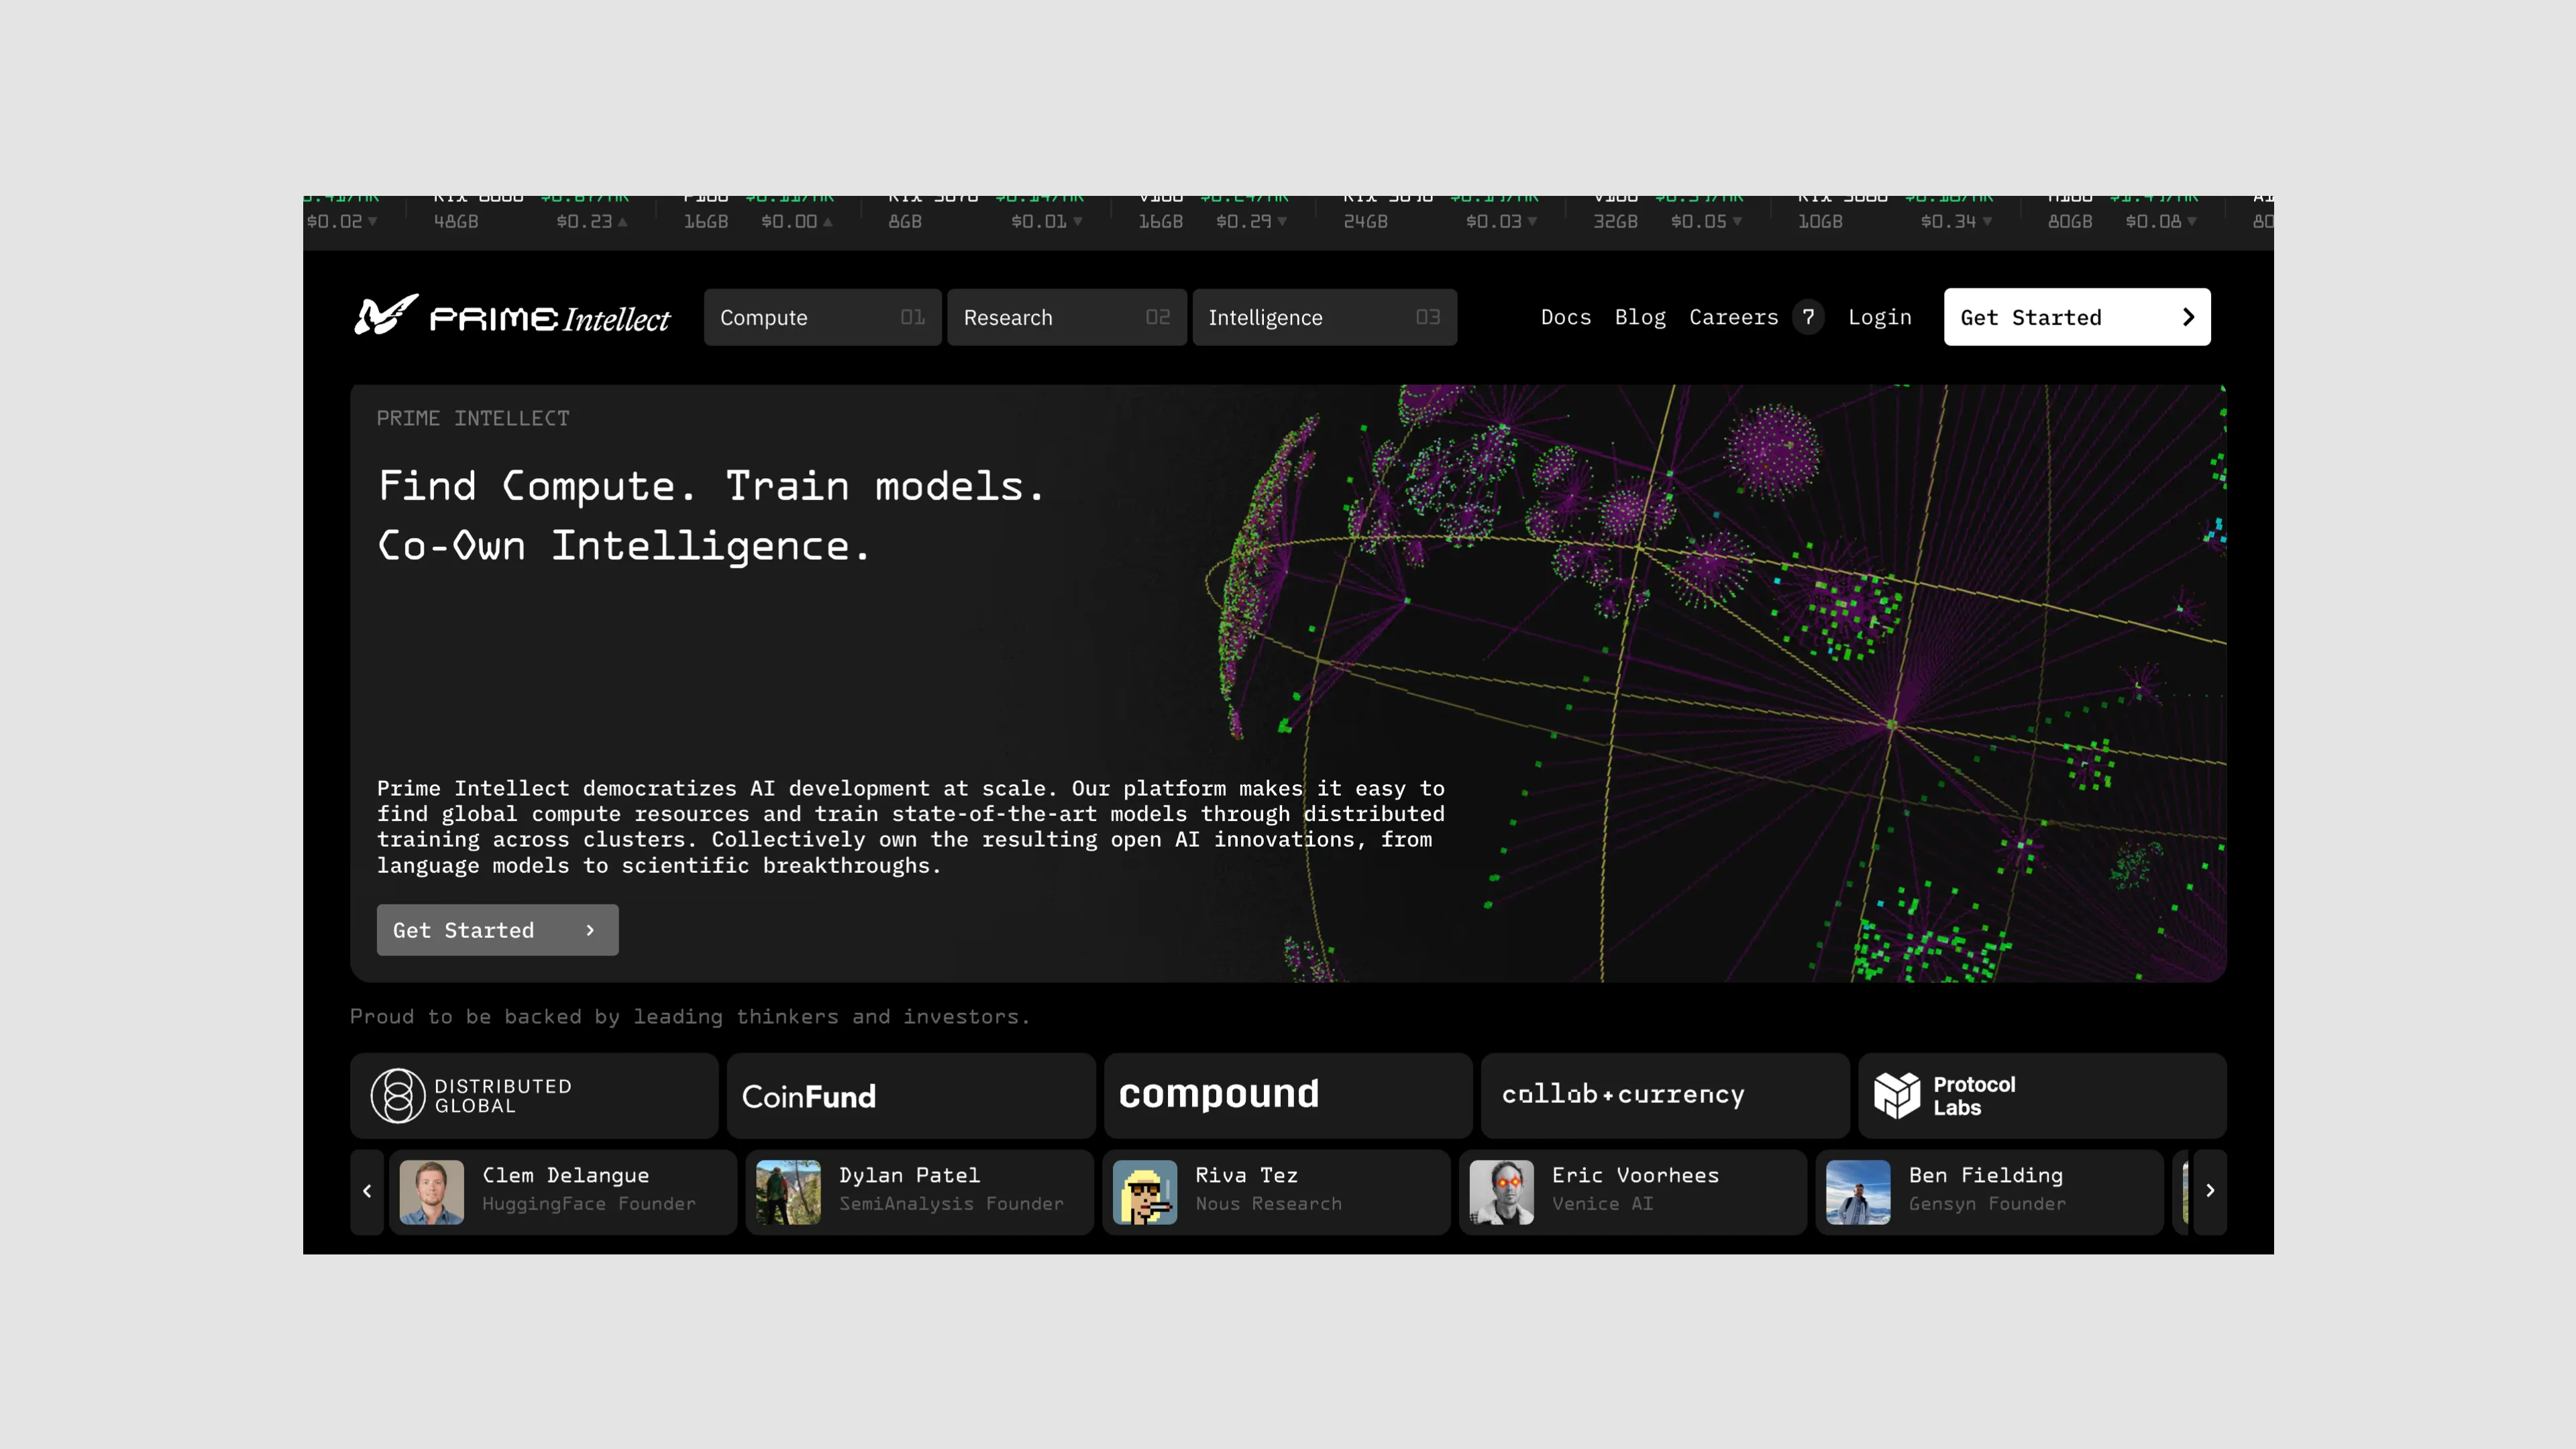Open the Blog link
The image size is (2576, 1449).
click(1640, 317)
